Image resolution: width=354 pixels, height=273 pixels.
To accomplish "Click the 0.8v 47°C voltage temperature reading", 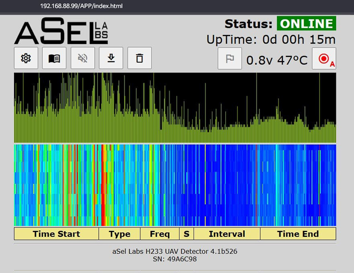I will pos(277,60).
